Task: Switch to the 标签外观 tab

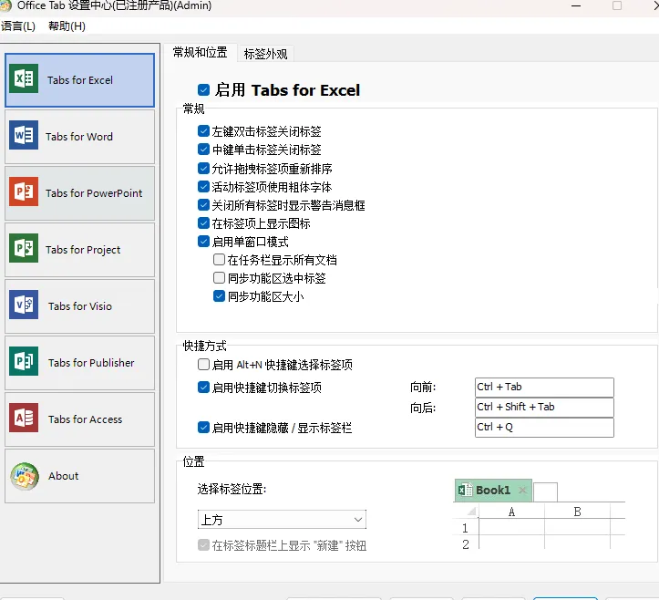Action: (x=265, y=54)
